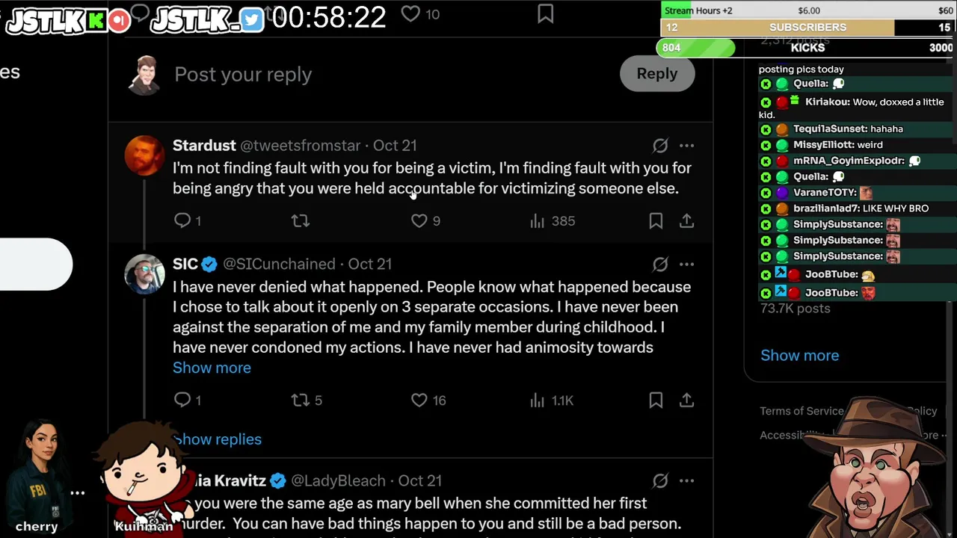Open more options on SIC's tweet
This screenshot has width=957, height=538.
[x=686, y=264]
